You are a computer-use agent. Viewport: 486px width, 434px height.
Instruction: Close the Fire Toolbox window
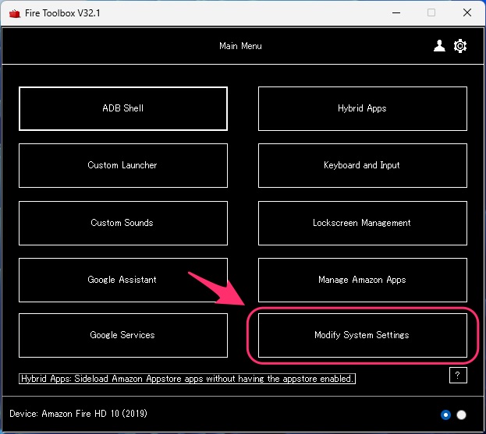click(467, 13)
